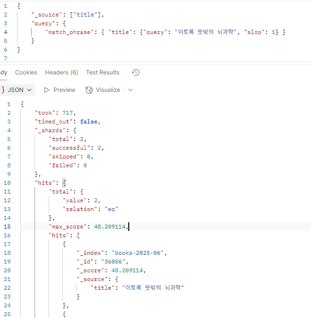Click response line number 16
The height and width of the screenshot is (318, 311).
[x=7, y=235]
